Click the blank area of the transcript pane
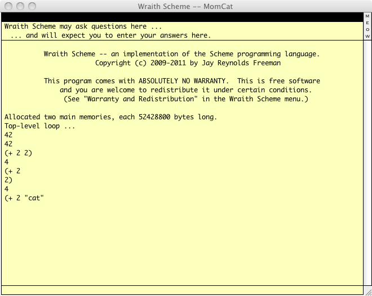372x296 pixels. click(181, 242)
